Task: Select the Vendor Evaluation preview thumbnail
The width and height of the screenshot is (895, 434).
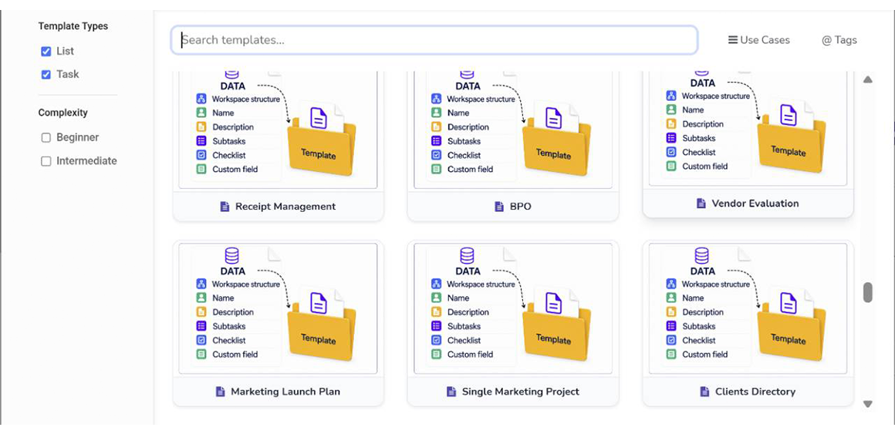Action: pyautogui.click(x=748, y=128)
